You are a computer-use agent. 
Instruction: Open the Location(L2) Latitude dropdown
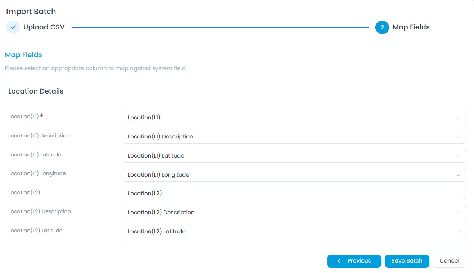coord(294,232)
